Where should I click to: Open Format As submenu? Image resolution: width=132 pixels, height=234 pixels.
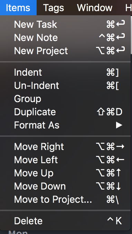pos(65,125)
